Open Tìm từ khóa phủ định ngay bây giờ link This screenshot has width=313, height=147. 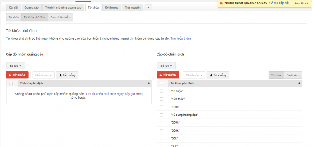tap(110, 94)
